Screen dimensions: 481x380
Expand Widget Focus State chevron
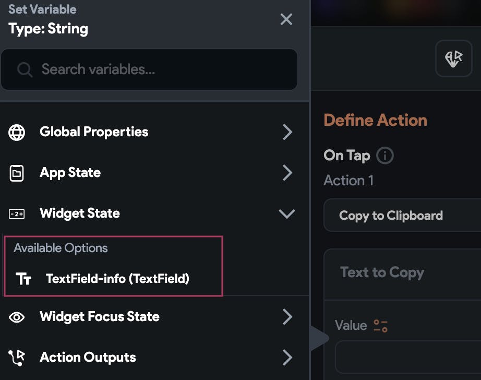(x=287, y=317)
